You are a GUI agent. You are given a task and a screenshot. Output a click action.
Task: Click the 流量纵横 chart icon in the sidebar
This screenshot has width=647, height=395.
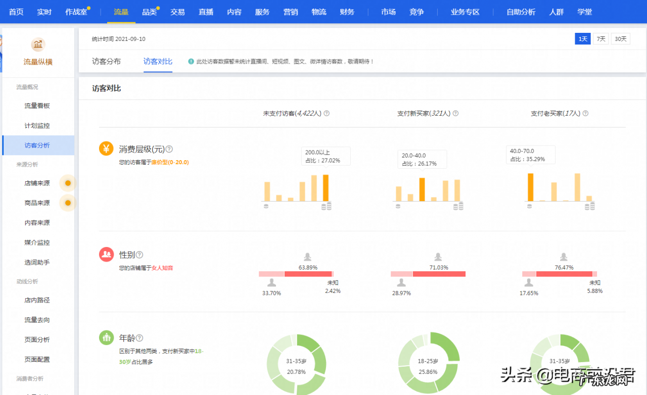[x=38, y=44]
